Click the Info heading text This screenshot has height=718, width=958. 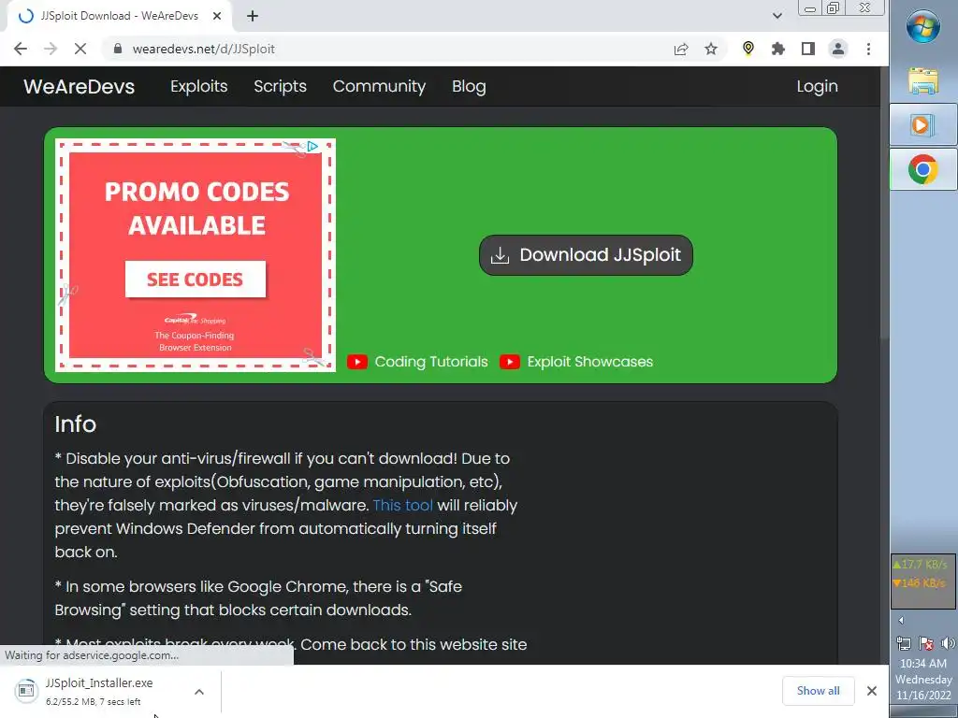click(75, 424)
